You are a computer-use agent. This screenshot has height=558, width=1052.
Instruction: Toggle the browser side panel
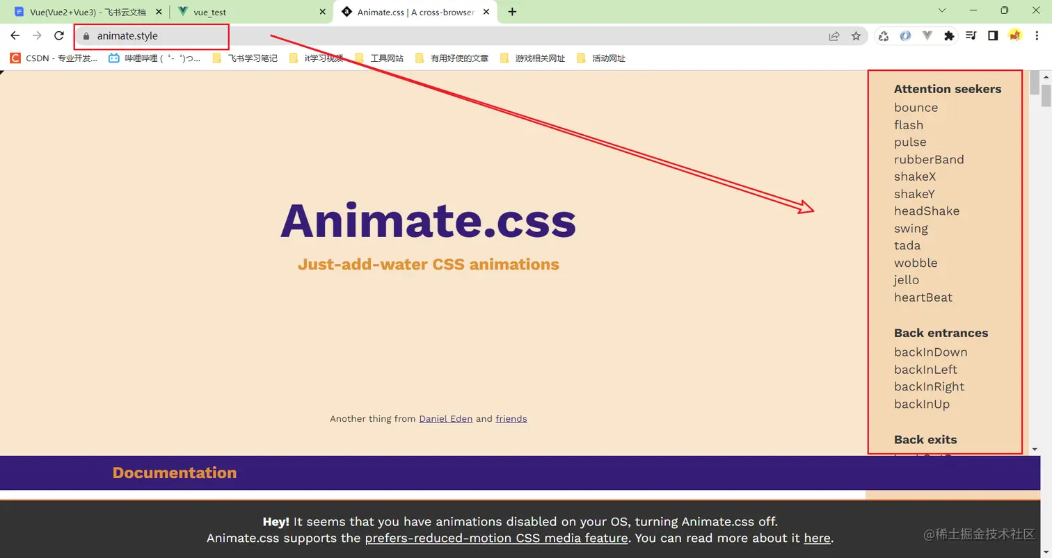tap(993, 36)
